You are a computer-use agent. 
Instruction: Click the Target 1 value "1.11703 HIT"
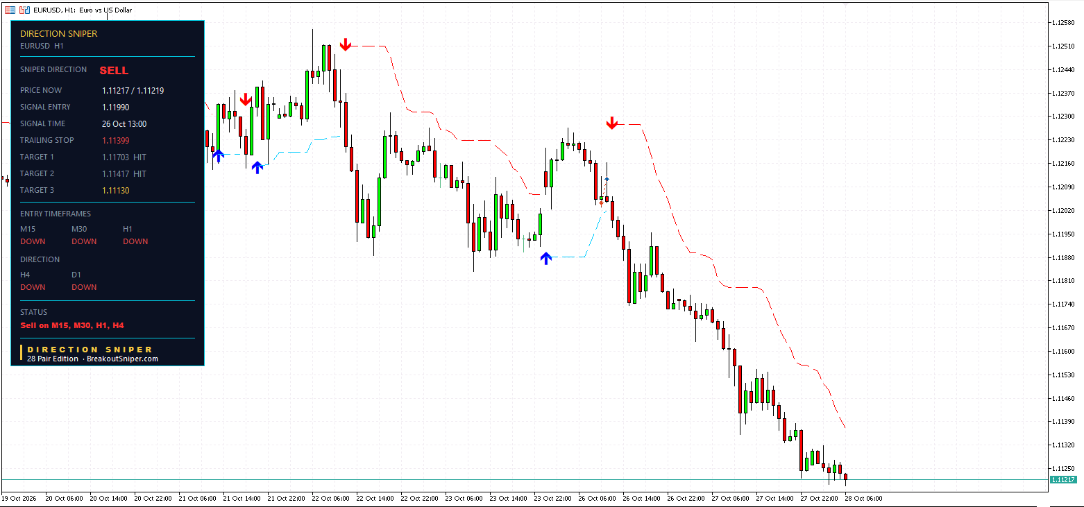(124, 157)
